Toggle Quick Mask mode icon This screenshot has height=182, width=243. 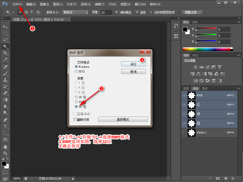[x=5, y=172]
